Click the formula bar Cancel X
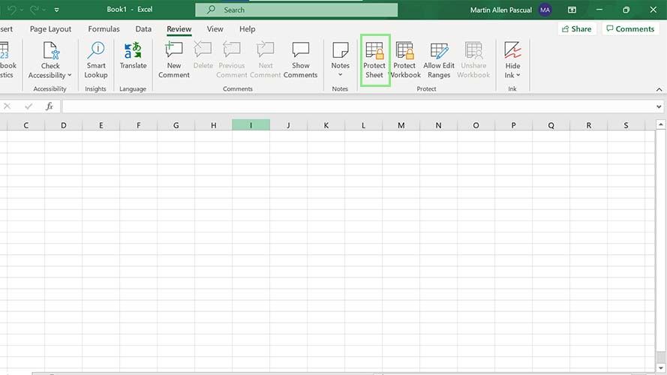 8,106
